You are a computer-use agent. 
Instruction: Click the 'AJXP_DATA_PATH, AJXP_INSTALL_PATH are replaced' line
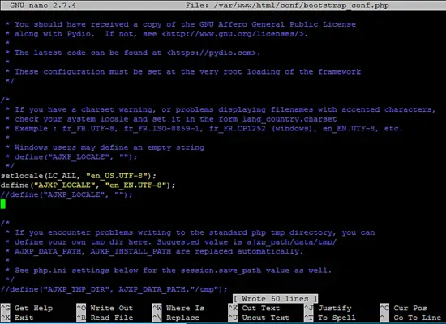click(154, 251)
